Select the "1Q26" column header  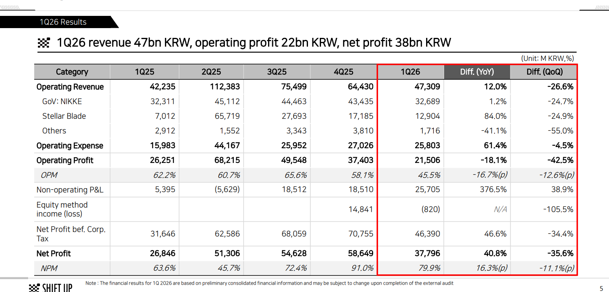click(x=410, y=72)
